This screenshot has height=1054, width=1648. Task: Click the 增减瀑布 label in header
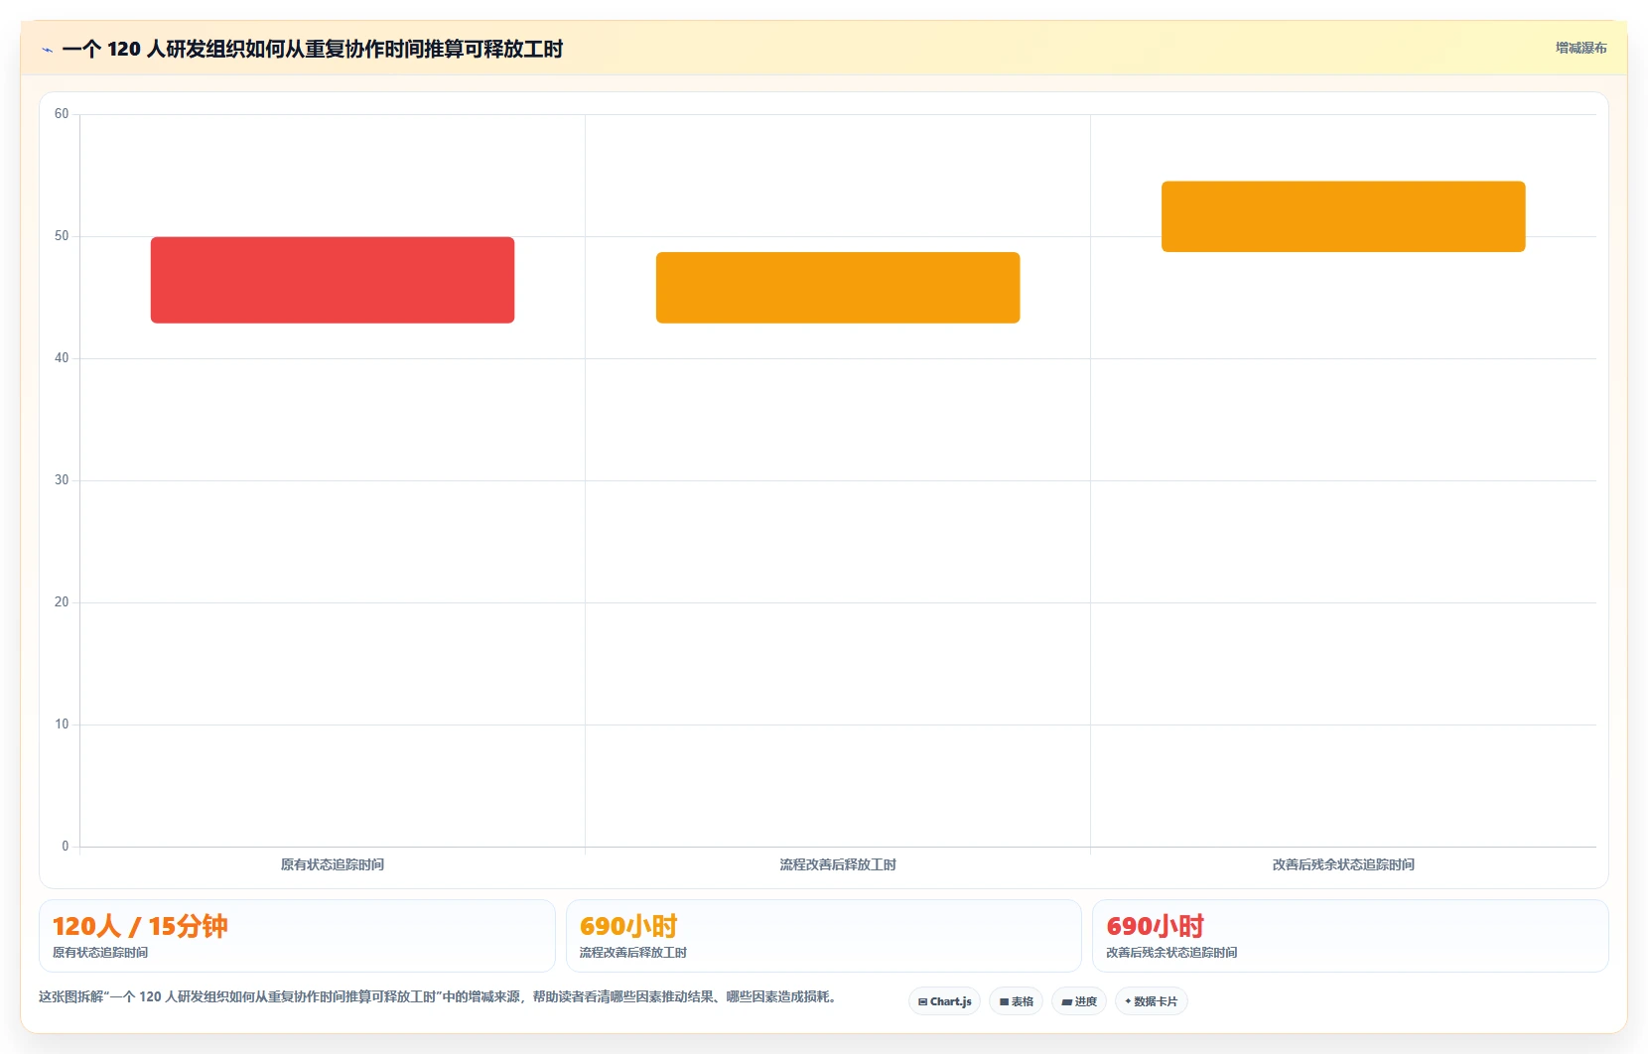click(x=1580, y=48)
